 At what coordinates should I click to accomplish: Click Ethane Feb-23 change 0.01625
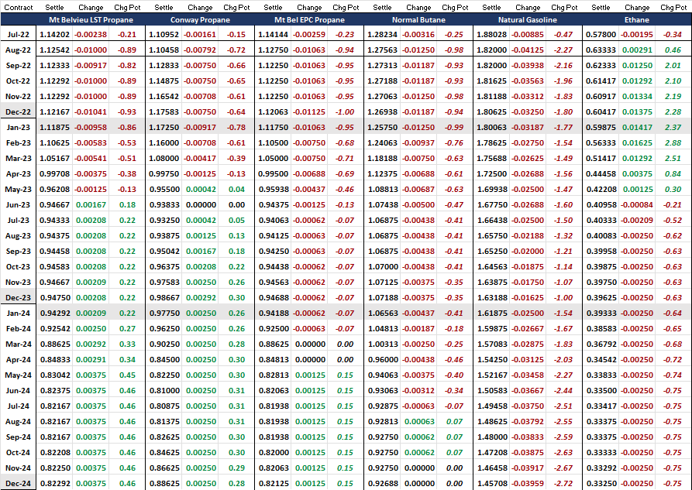tap(637, 143)
